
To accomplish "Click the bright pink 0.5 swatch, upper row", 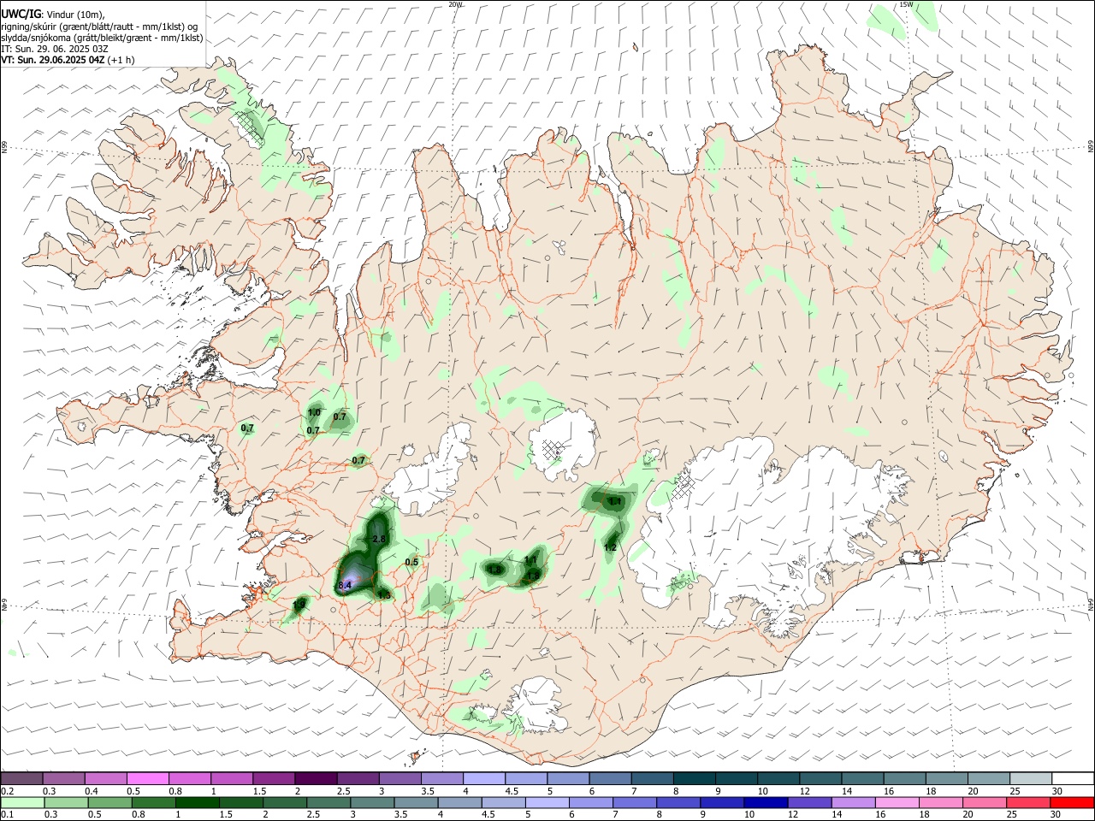I will [x=147, y=779].
